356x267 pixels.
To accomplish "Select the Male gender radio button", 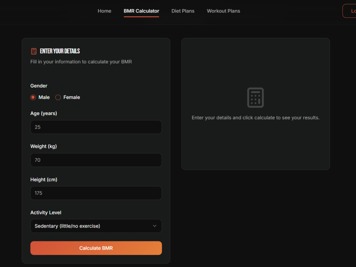I will click(x=33, y=98).
